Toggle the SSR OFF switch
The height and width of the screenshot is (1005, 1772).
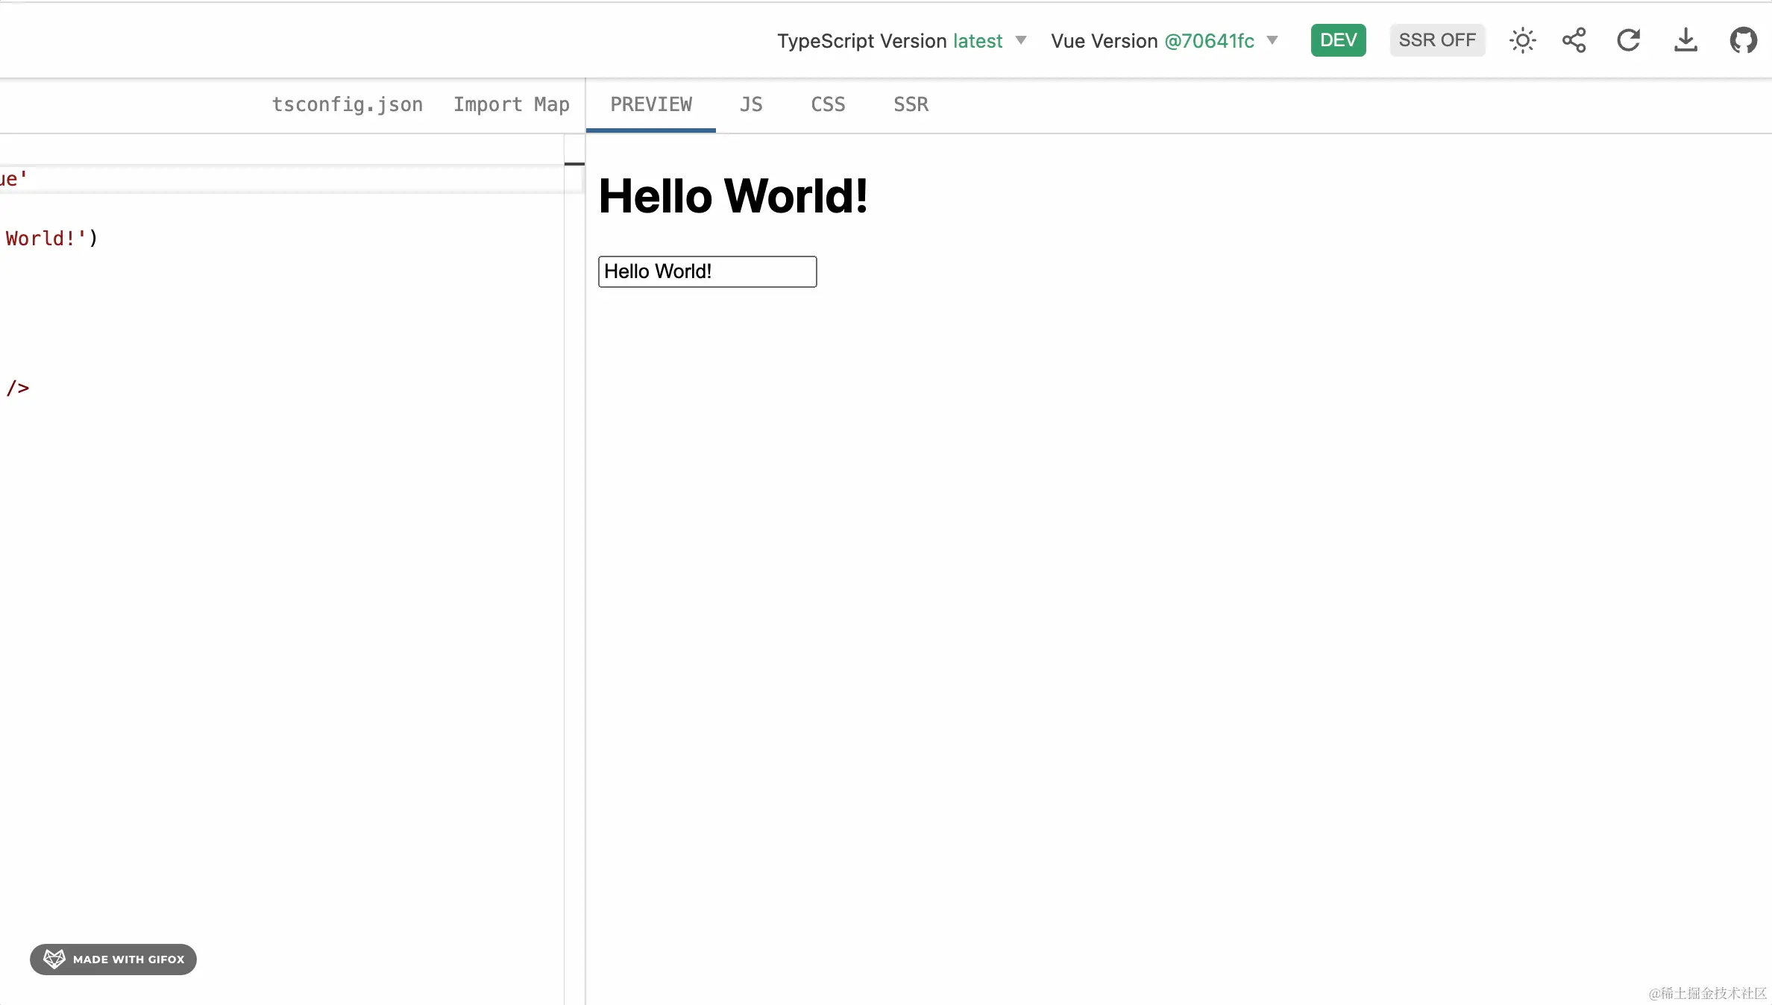(1437, 40)
